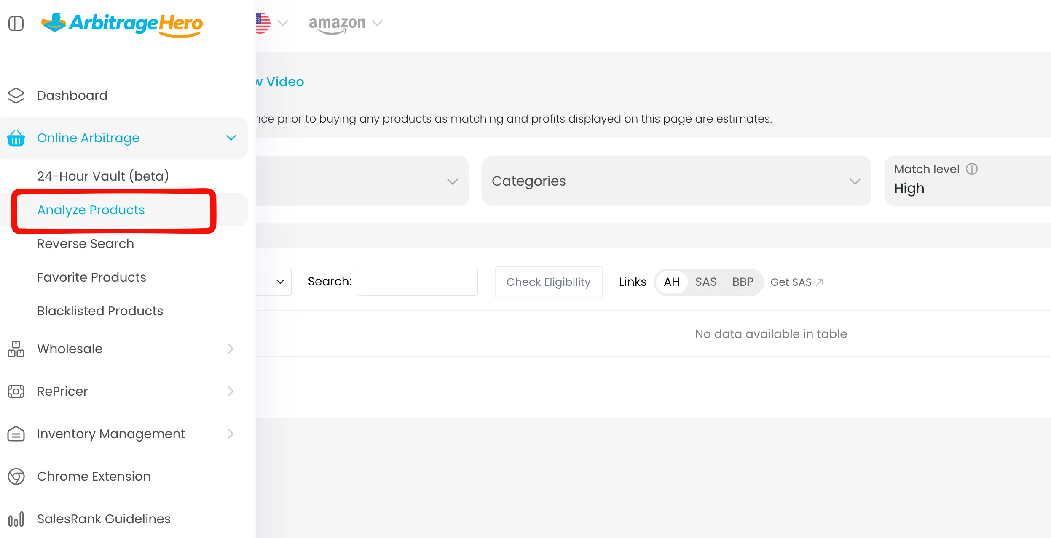Click the Inventory Management warehouse icon

point(16,434)
